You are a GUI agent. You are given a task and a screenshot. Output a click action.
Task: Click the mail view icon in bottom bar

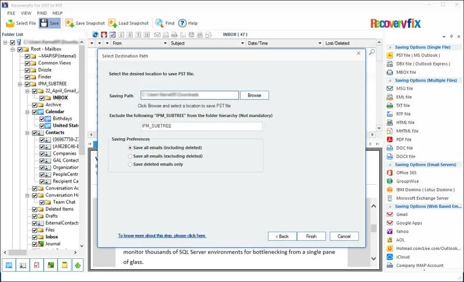click(x=9, y=265)
